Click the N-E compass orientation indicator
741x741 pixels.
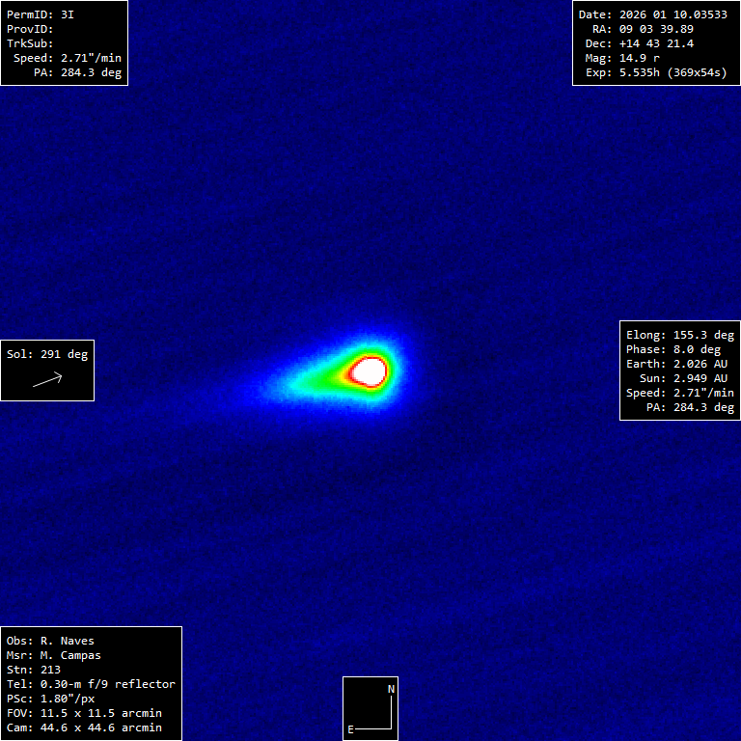pos(370,708)
